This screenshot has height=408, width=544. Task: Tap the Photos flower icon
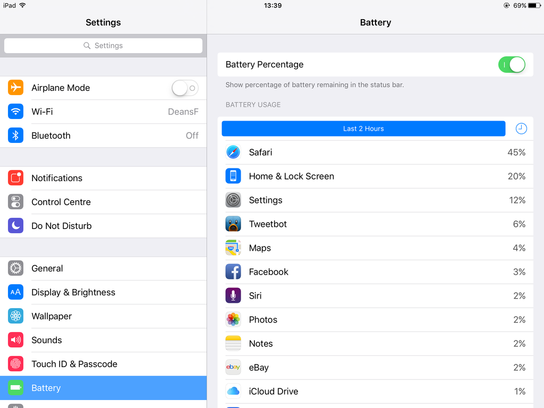[x=233, y=319]
